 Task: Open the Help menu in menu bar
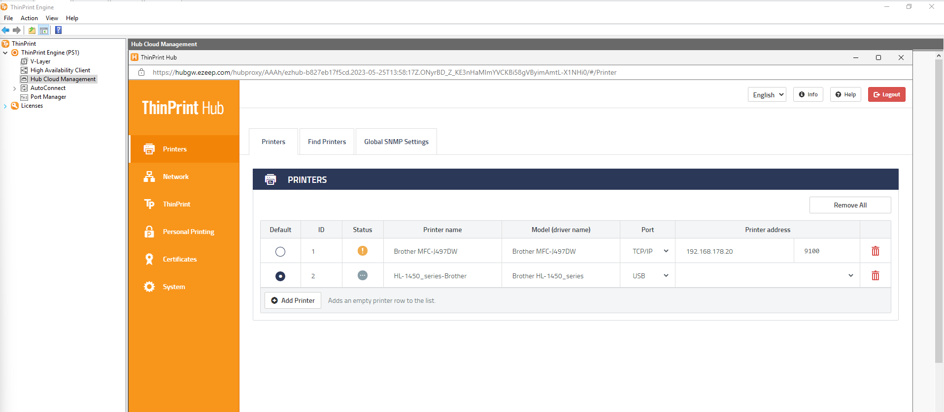72,18
